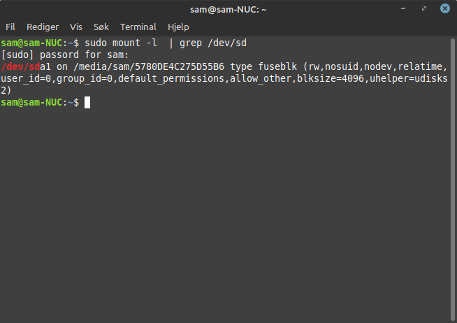Open the Søk menu

[x=101, y=27]
